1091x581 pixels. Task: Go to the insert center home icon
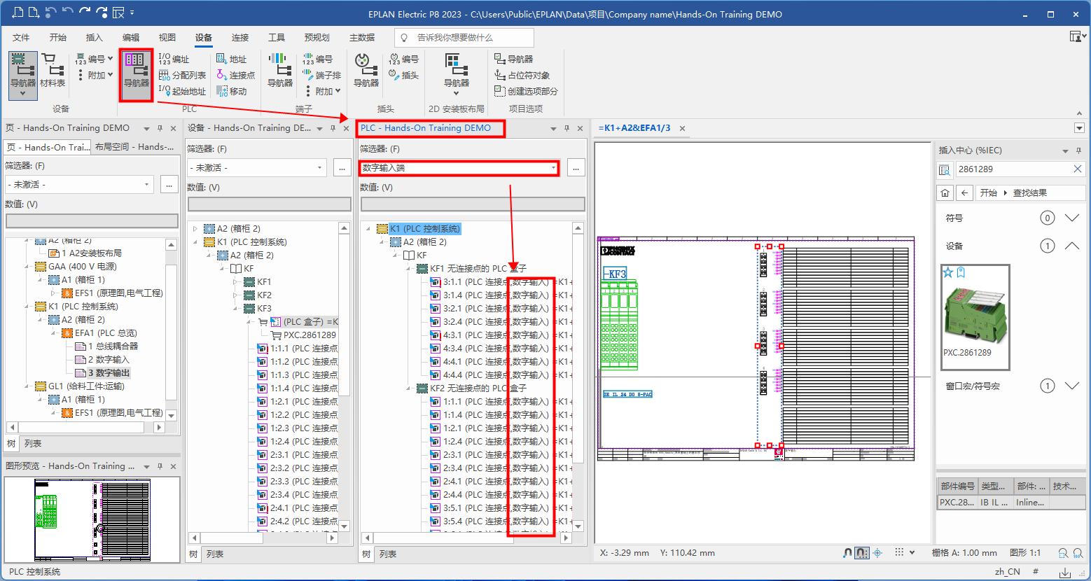(x=945, y=192)
